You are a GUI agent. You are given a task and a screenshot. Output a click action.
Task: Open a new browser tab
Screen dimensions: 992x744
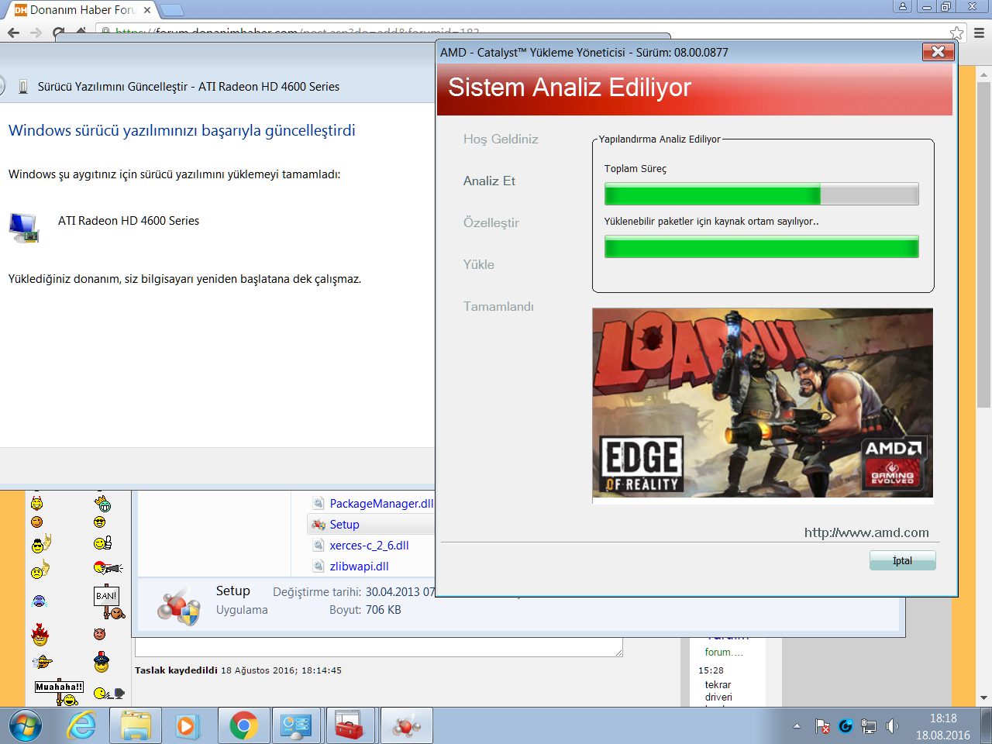click(171, 10)
